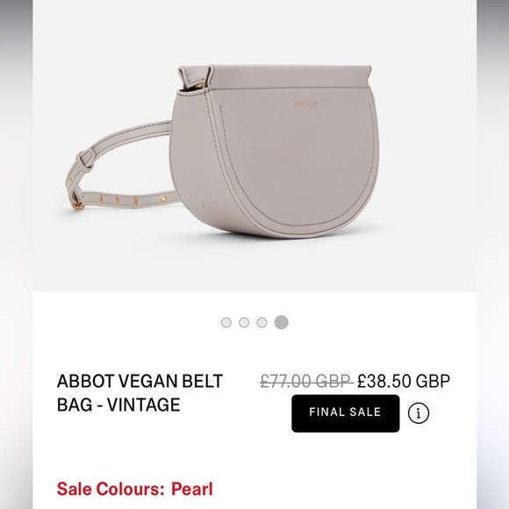Select the third image carousel dot
The image size is (509, 509).
(x=262, y=322)
